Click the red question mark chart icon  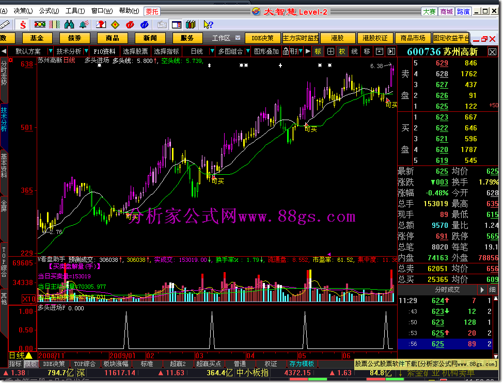(101, 25)
